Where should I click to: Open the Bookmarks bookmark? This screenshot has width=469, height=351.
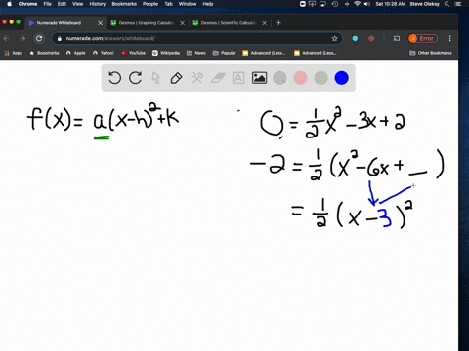[44, 53]
